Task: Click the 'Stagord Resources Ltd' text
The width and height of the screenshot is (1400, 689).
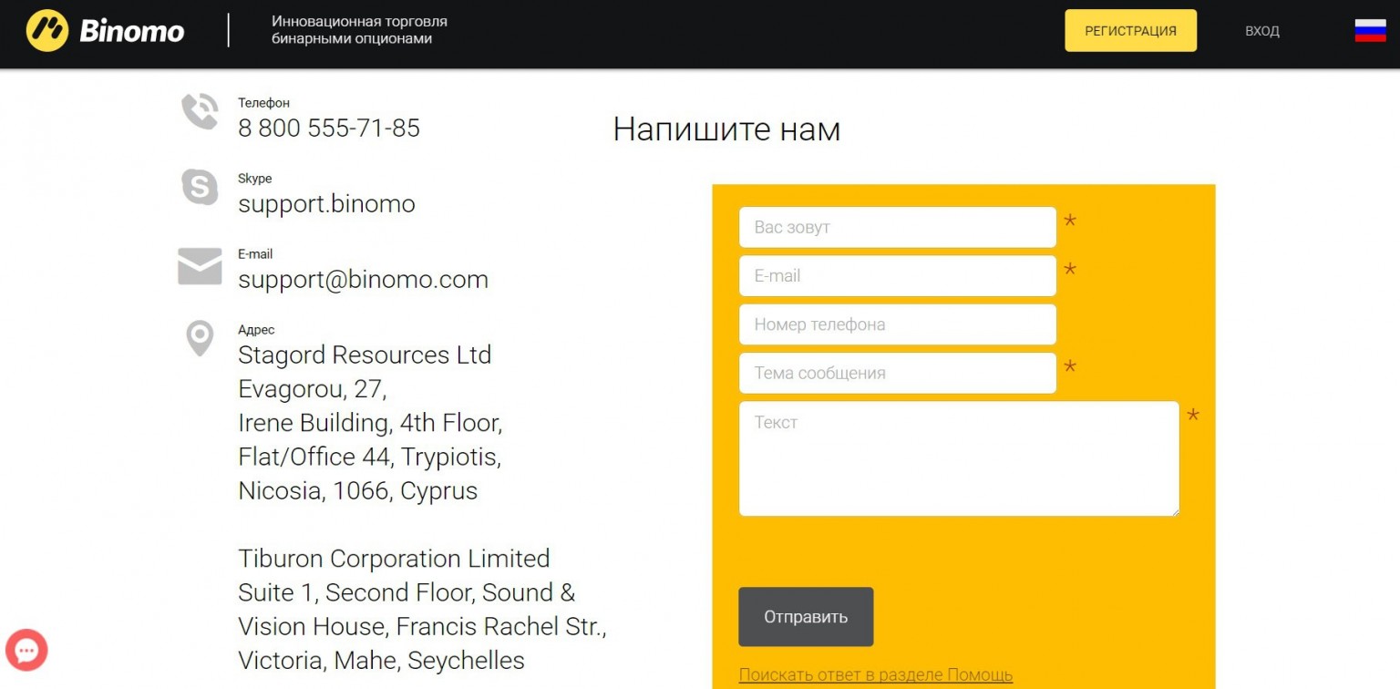Action: point(365,355)
